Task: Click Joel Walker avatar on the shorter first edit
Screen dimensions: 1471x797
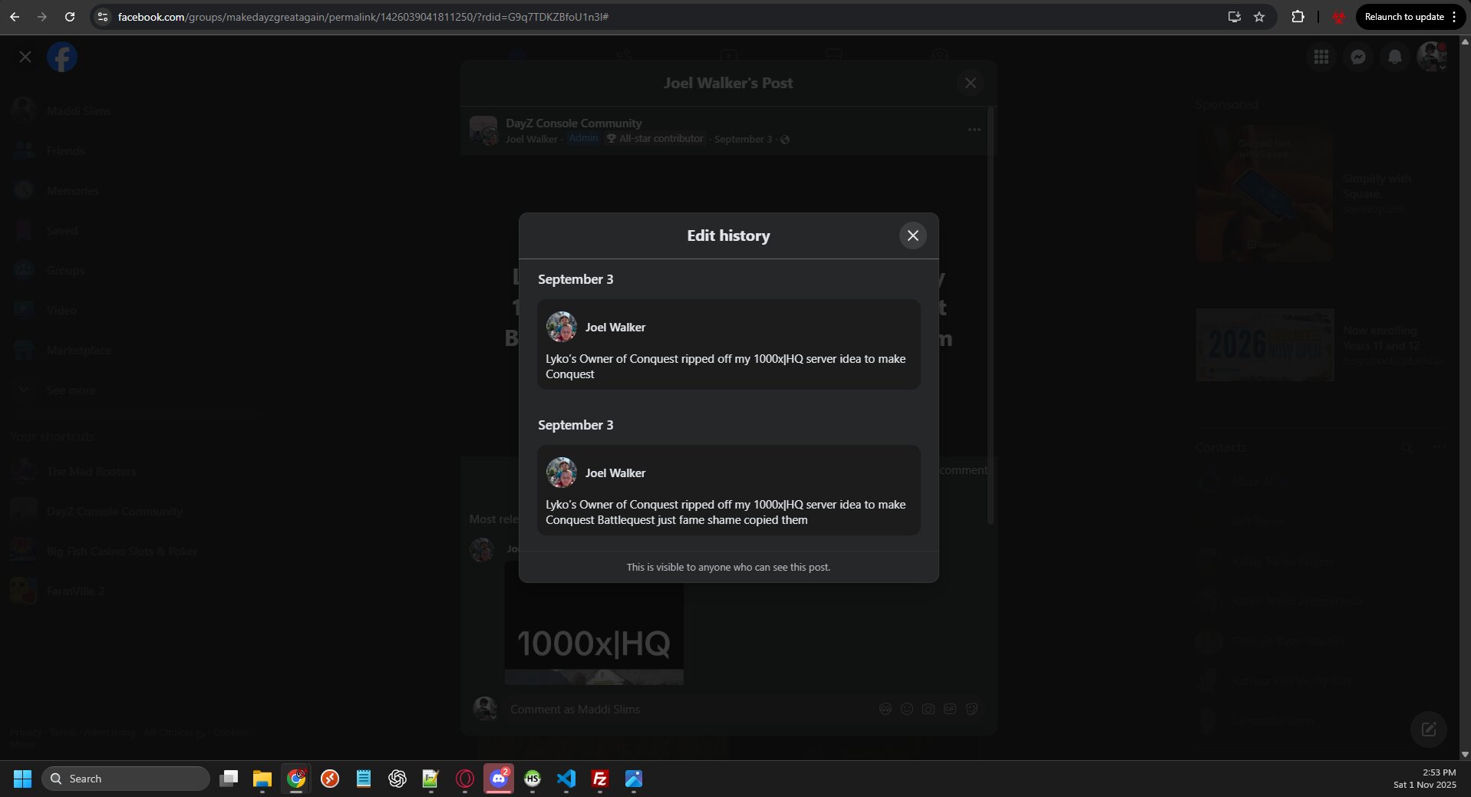Action: coord(561,328)
